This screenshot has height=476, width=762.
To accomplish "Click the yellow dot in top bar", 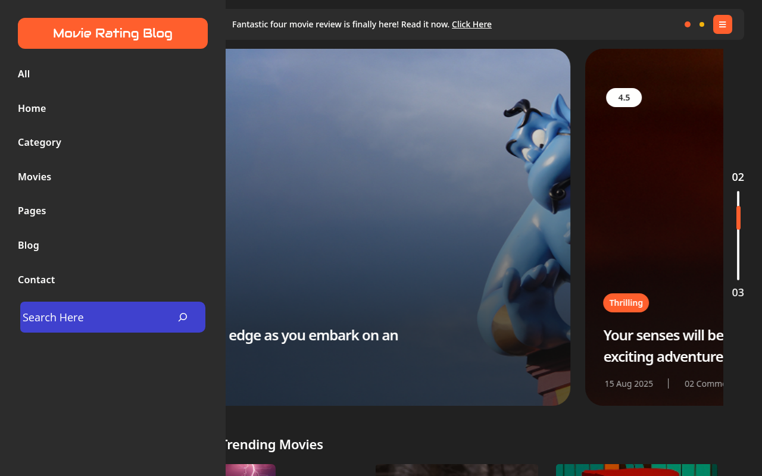I will pos(702,24).
